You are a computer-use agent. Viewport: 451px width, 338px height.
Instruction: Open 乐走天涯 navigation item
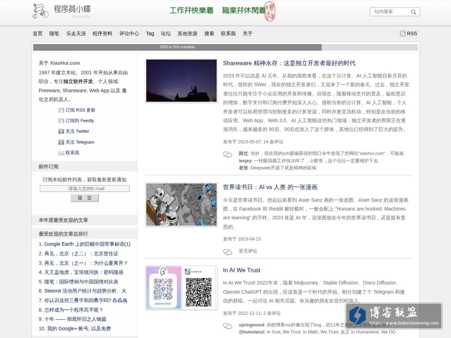coord(76,33)
